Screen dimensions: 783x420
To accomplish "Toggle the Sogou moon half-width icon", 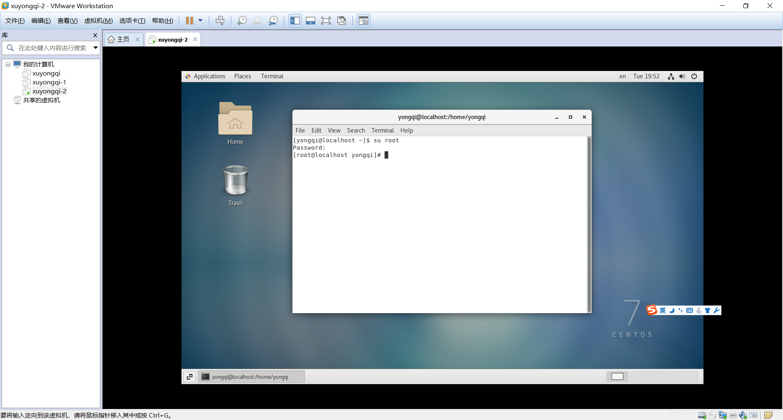I will [672, 310].
